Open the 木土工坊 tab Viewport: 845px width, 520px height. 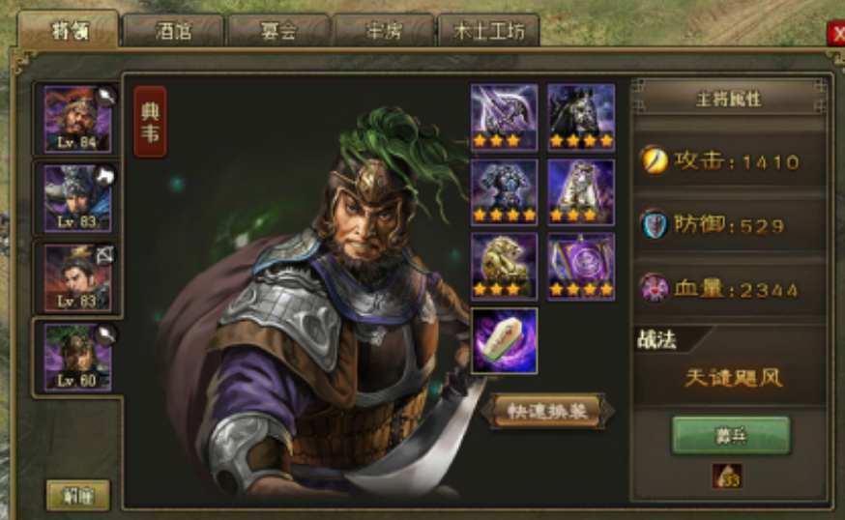(489, 31)
